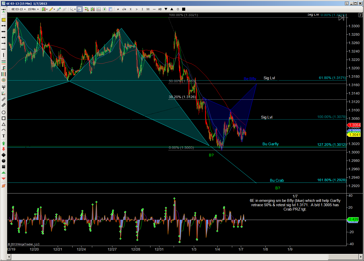Click the Remove drawing objects icon

4,186
